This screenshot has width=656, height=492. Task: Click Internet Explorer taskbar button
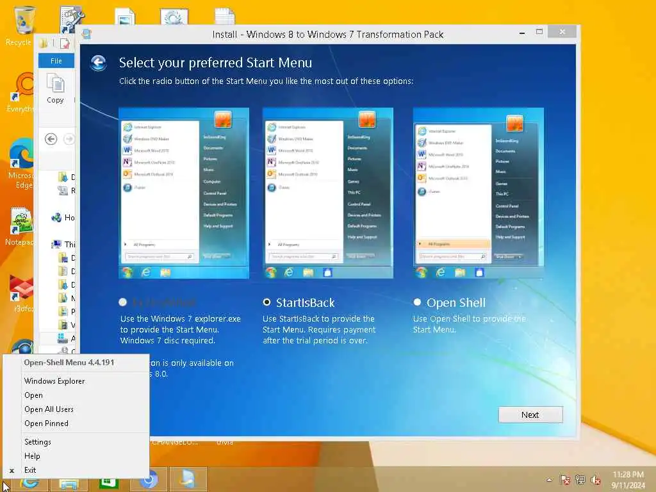pyautogui.click(x=30, y=482)
